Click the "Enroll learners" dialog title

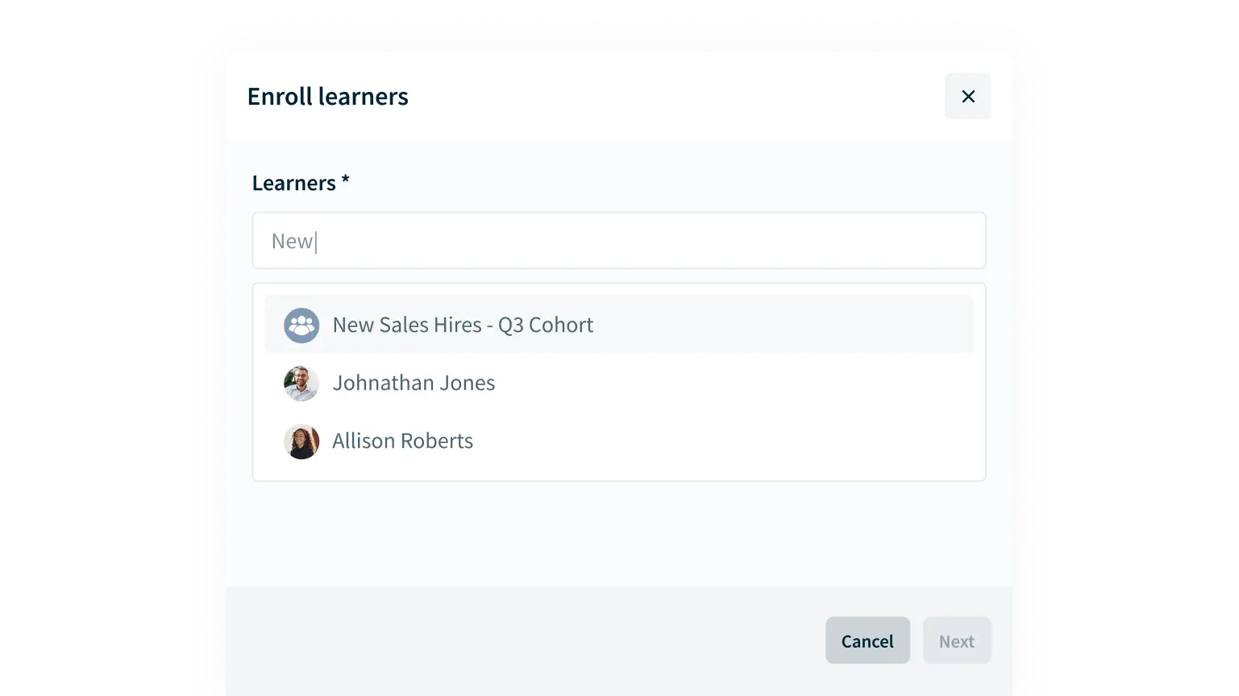tap(327, 97)
